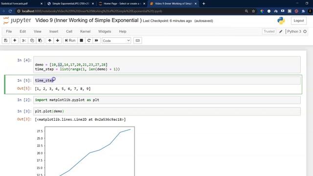Switch to Simple Exponential.JPG tab

tap(70, 3)
